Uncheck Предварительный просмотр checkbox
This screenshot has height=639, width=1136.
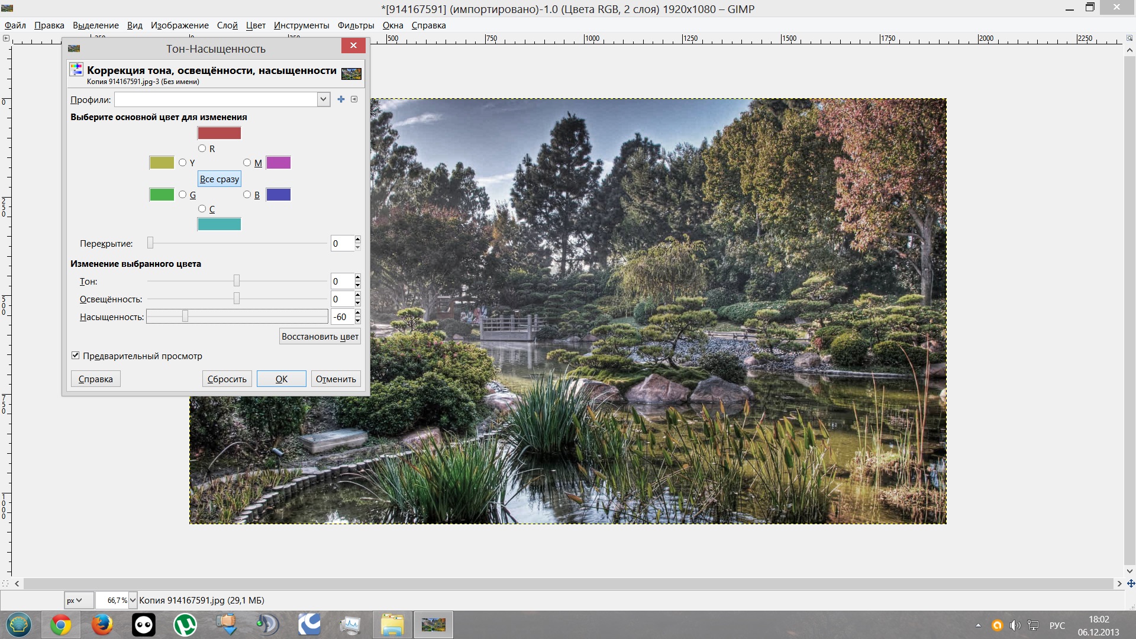(x=76, y=356)
